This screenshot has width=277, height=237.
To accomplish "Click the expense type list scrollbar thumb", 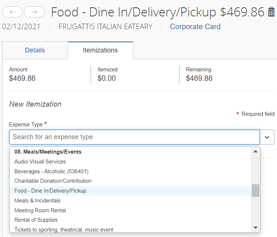I will [x=256, y=190].
